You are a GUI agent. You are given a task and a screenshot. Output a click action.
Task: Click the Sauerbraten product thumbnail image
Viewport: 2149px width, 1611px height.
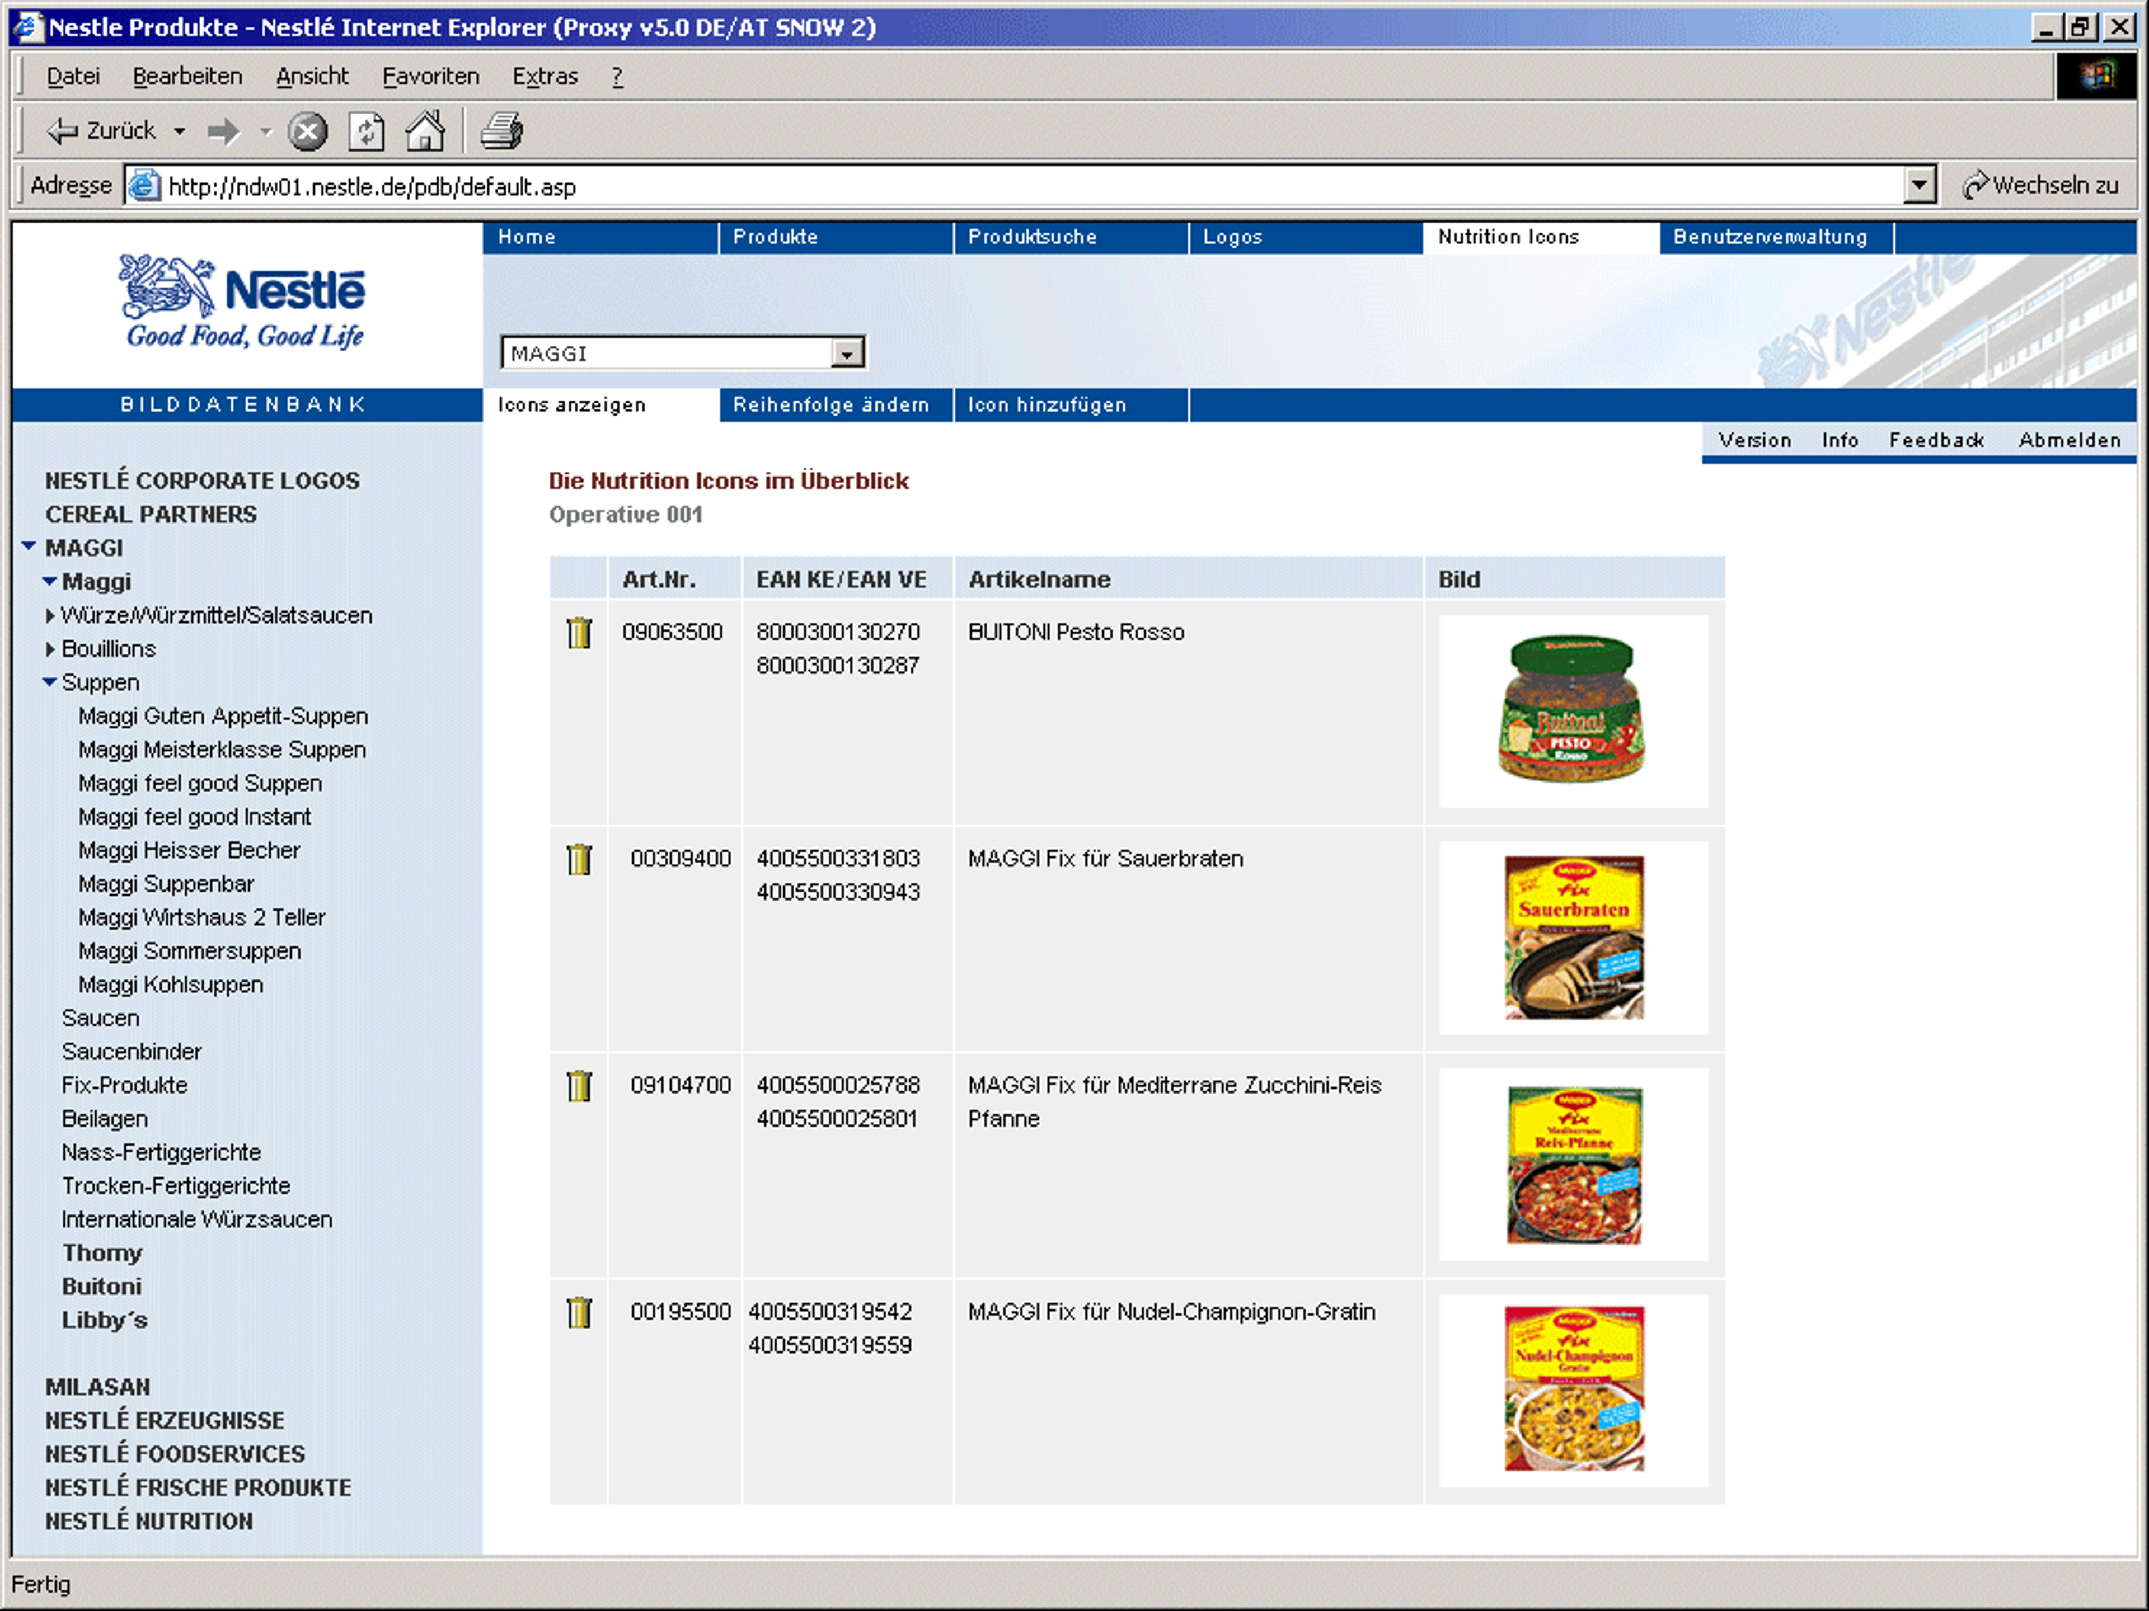point(1574,938)
